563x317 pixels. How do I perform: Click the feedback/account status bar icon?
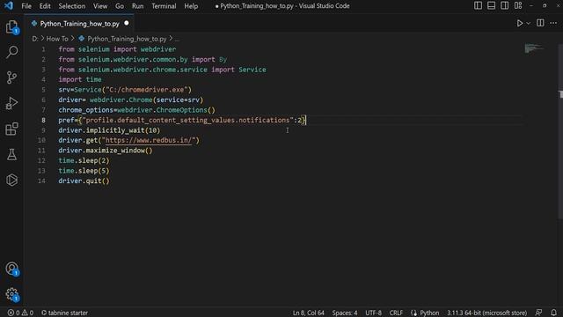pos(538,313)
